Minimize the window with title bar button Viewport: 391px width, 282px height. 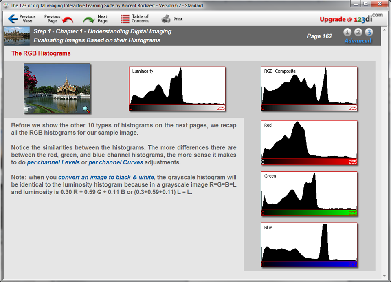pos(356,4)
